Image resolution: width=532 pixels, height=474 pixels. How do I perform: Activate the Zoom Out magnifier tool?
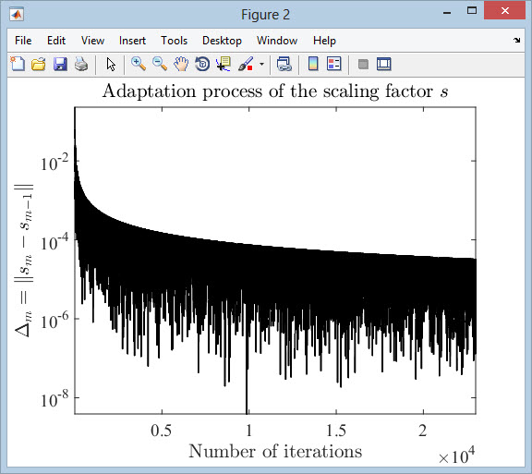pos(160,64)
